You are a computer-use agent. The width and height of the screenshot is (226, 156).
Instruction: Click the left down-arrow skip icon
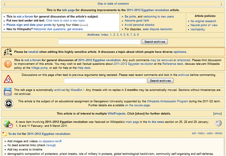point(5,4)
